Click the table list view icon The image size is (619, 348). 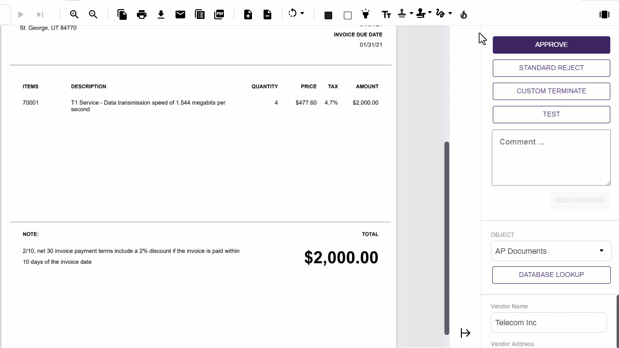[x=200, y=14]
